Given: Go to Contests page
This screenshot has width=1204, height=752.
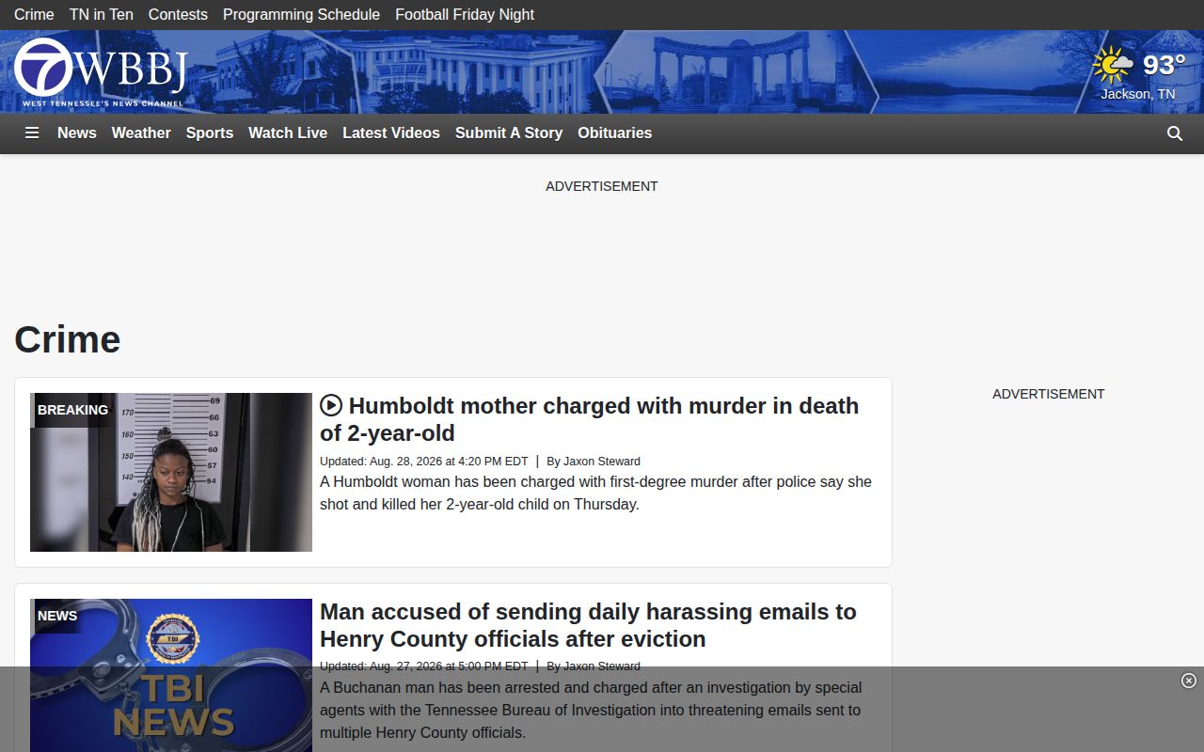Looking at the screenshot, I should 178,14.
